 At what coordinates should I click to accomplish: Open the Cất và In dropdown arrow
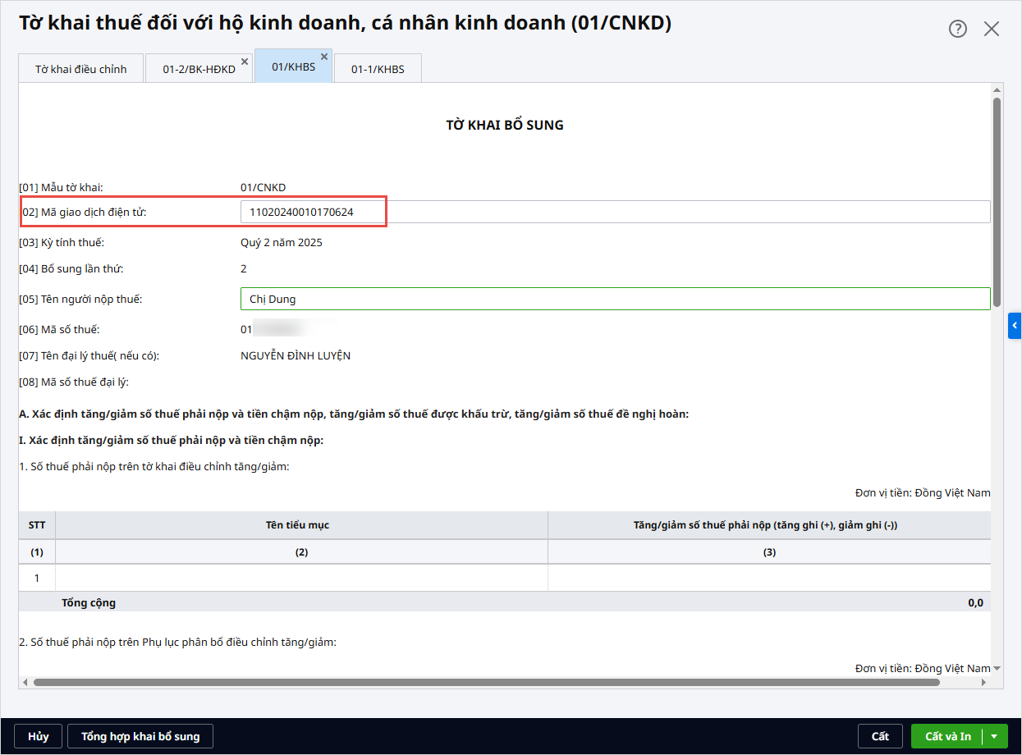(x=994, y=736)
